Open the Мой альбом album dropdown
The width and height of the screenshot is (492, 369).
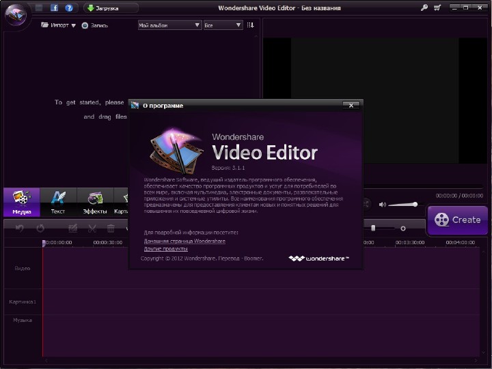point(169,25)
